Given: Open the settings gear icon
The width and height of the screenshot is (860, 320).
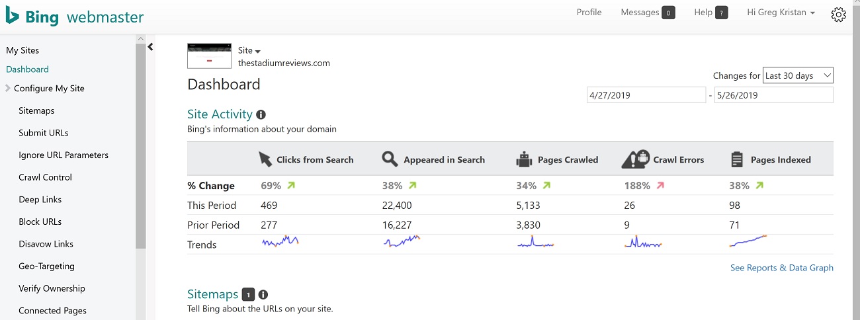Looking at the screenshot, I should (x=838, y=14).
